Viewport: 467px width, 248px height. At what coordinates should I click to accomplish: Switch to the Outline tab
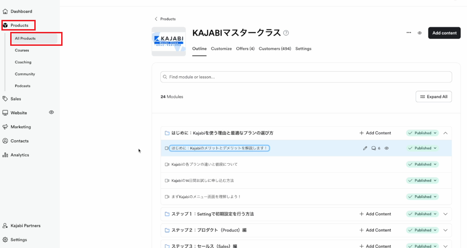click(199, 49)
